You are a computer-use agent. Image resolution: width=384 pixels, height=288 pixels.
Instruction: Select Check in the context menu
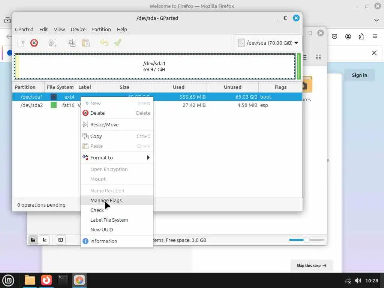coord(117,210)
